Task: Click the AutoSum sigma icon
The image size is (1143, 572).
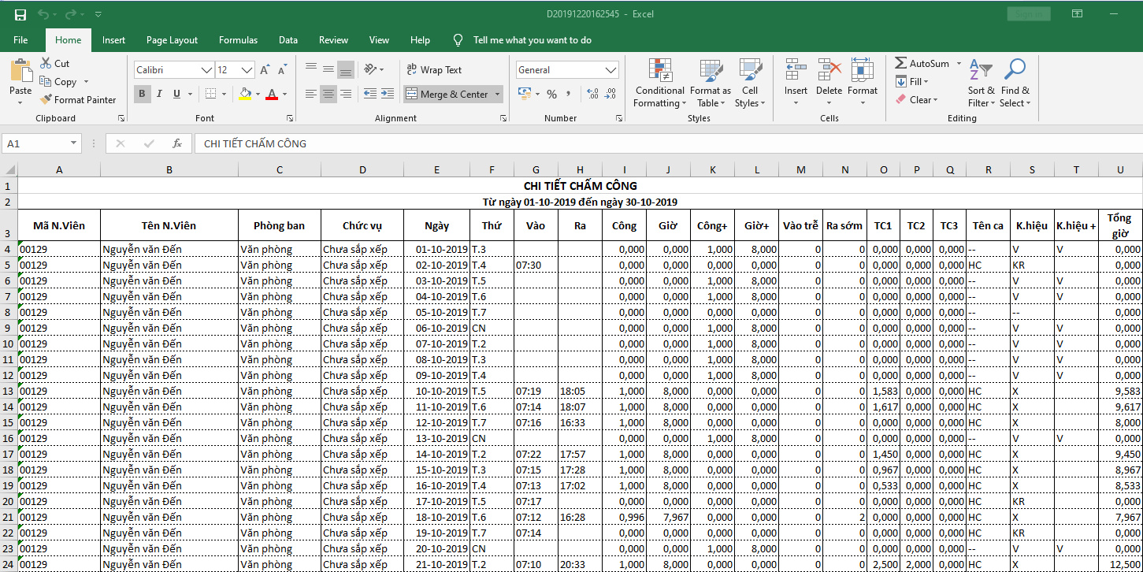Action: click(x=901, y=64)
